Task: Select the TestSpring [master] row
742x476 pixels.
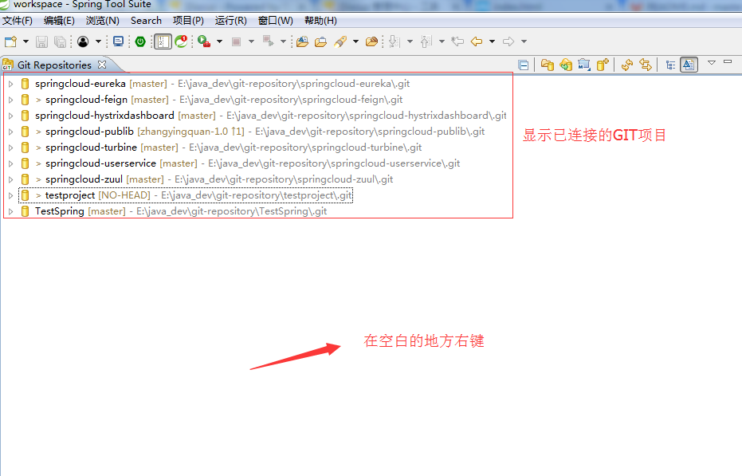Action: (x=173, y=211)
